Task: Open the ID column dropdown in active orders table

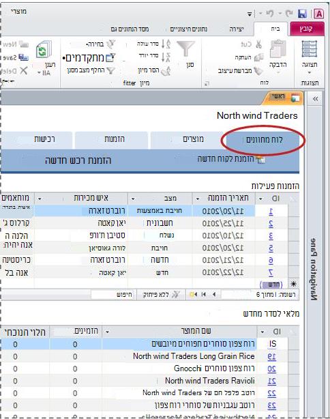Action: click(x=260, y=199)
